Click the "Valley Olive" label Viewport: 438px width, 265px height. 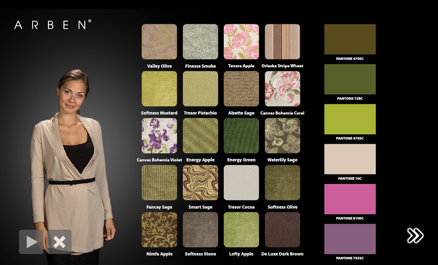pos(159,66)
